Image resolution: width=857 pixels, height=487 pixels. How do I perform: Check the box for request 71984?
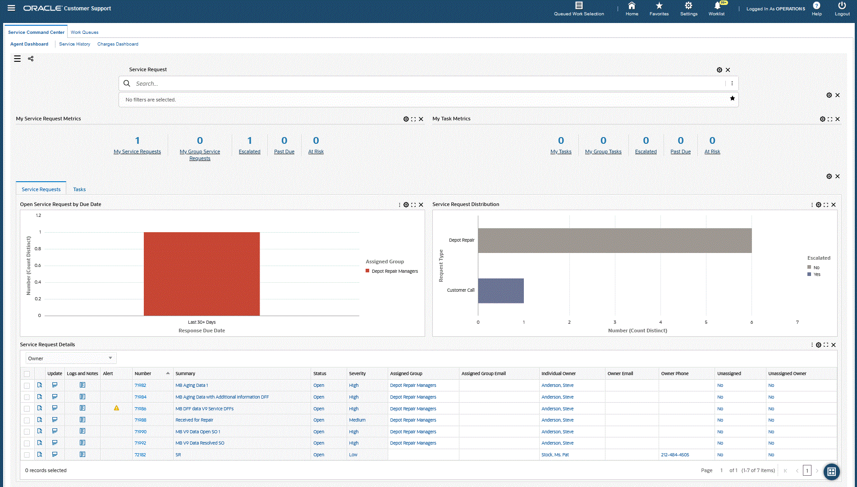[x=27, y=397]
